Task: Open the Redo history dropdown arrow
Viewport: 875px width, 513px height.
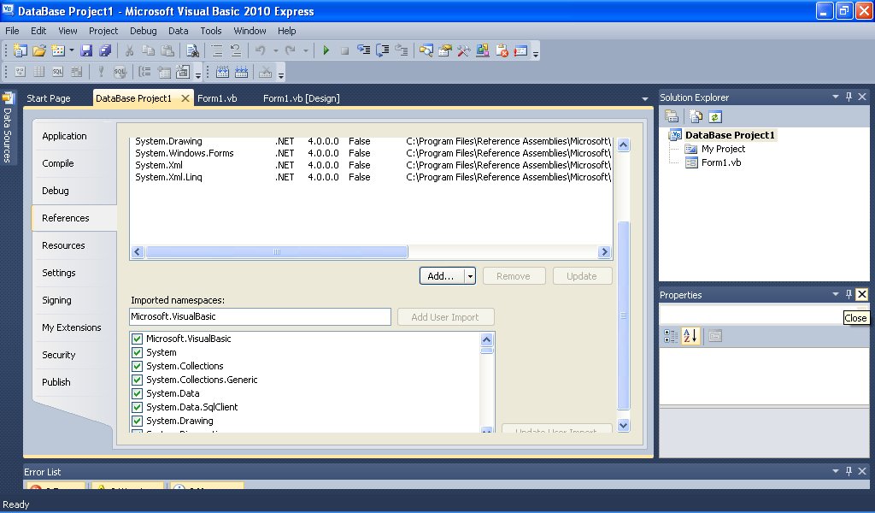Action: [x=305, y=50]
